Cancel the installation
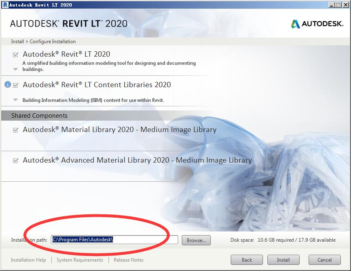The height and width of the screenshot is (271, 351). coord(325,260)
